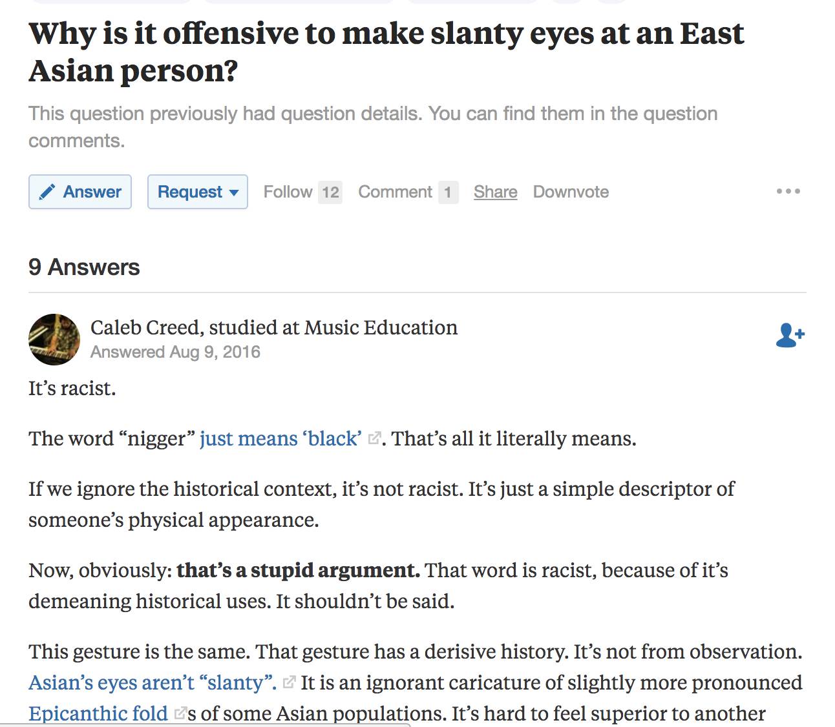The height and width of the screenshot is (727, 835).
Task: Follow this question
Action: point(288,192)
